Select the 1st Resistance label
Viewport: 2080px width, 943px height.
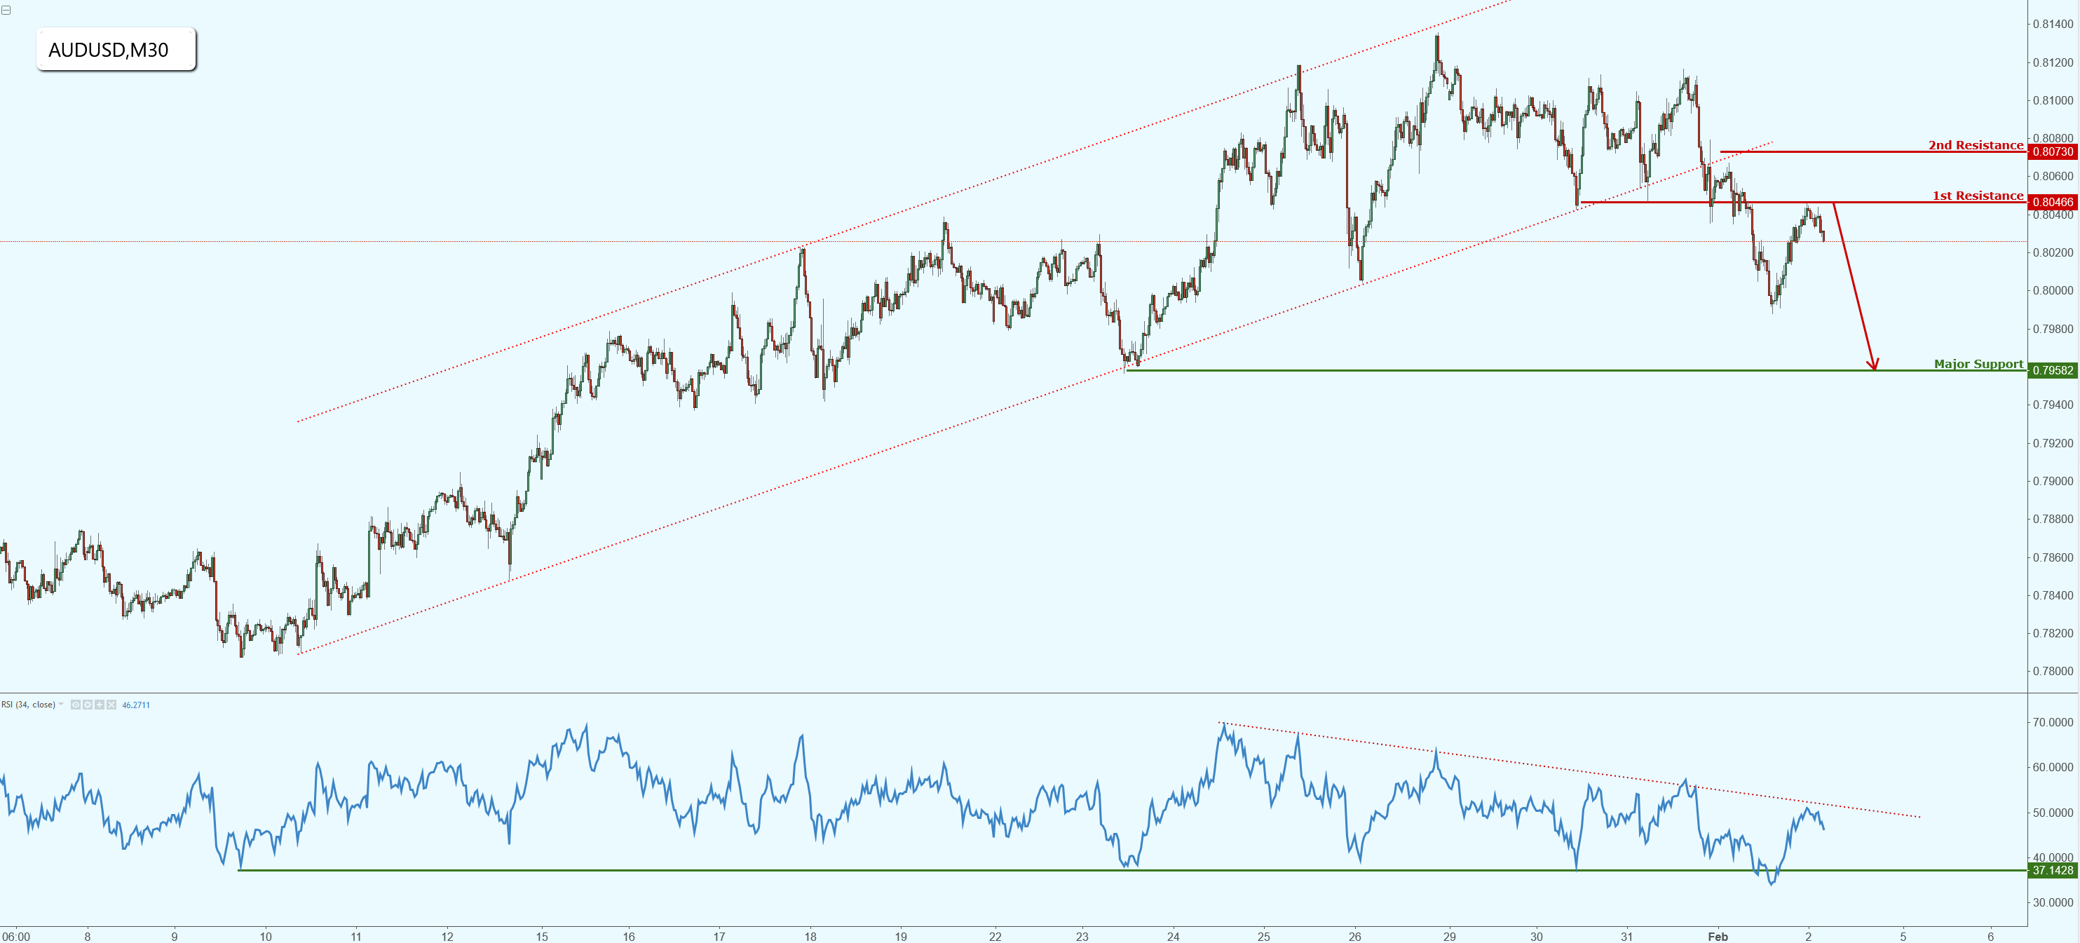pos(1978,196)
